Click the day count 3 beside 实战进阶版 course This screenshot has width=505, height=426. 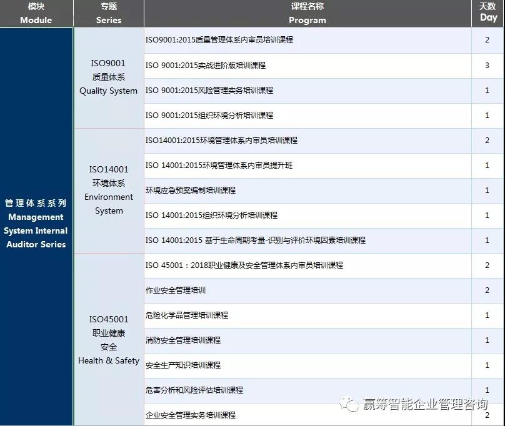pyautogui.click(x=487, y=65)
